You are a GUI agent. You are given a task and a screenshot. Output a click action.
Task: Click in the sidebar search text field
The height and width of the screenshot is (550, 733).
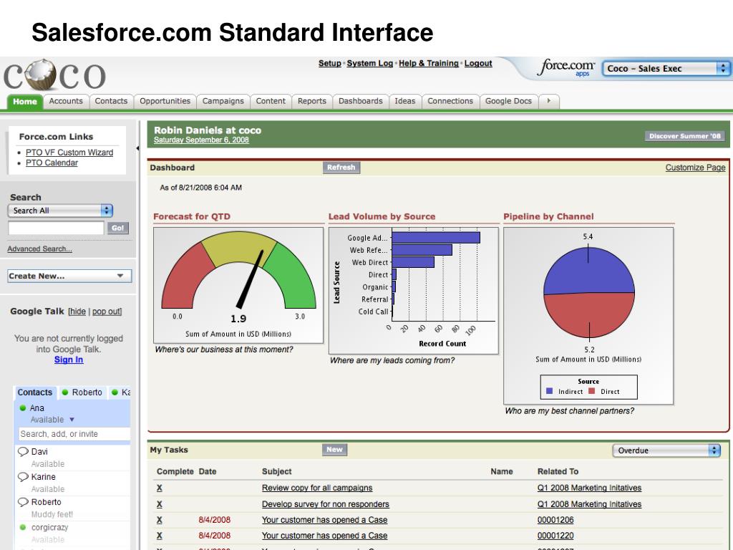[56, 228]
